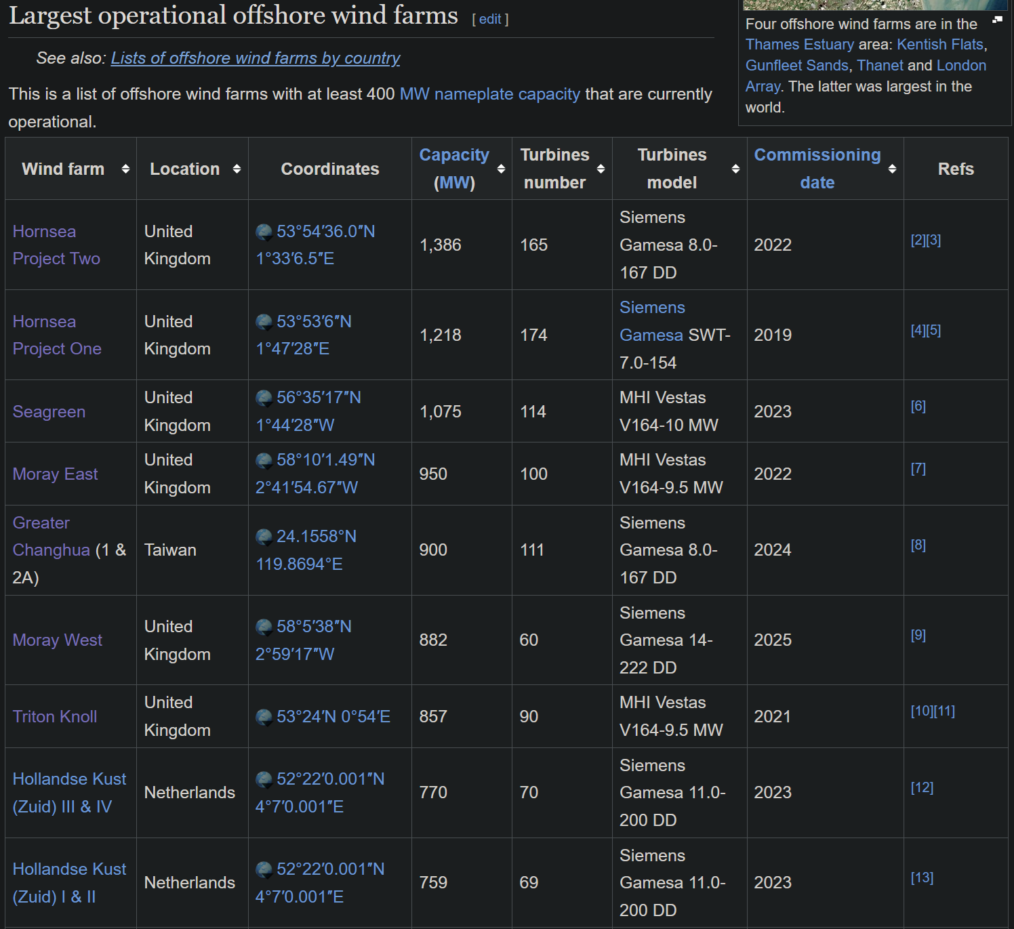Open the Thanet link in the image caption
This screenshot has width=1014, height=929.
pos(880,66)
